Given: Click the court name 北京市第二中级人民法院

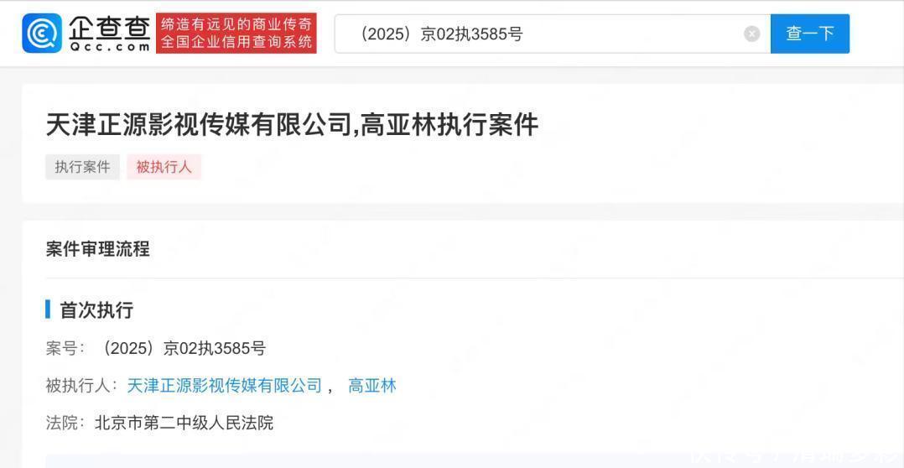Looking at the screenshot, I should (184, 424).
